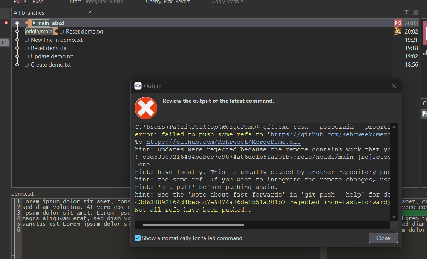Expand the Apply Stash dropdown
The width and height of the screenshot is (427, 259).
pyautogui.click(x=242, y=2)
